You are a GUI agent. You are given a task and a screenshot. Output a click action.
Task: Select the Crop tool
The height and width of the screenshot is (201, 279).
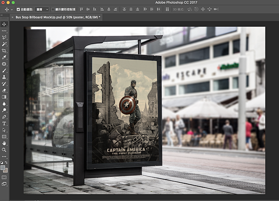(4, 51)
